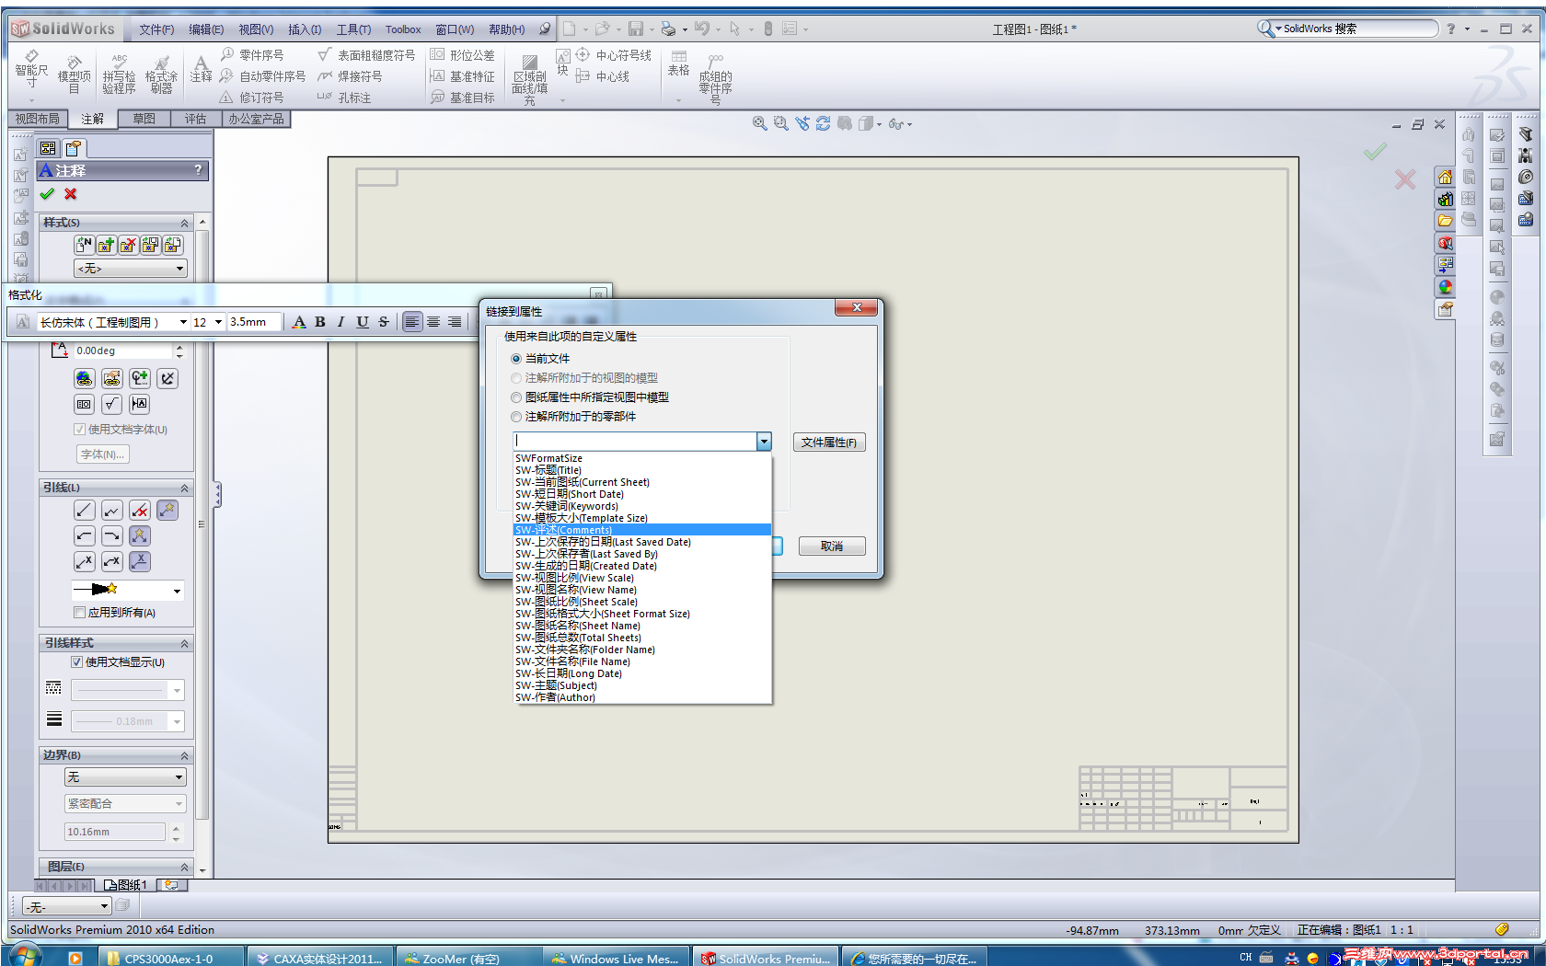
Task: Pick SW-文件名称(File Name) from list
Action: (641, 661)
